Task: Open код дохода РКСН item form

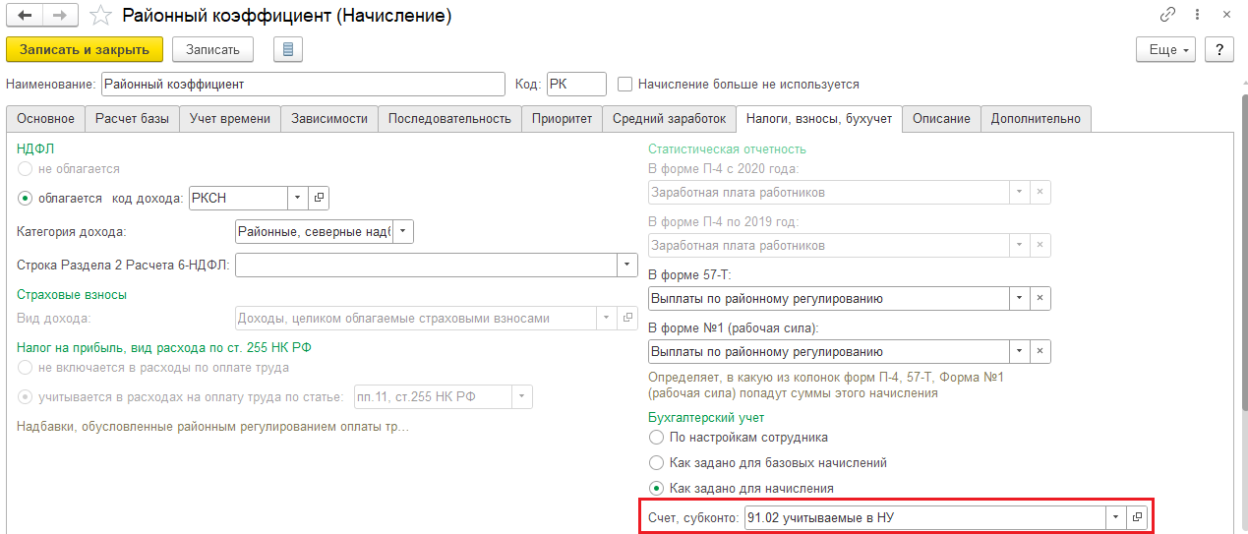Action: click(x=319, y=198)
